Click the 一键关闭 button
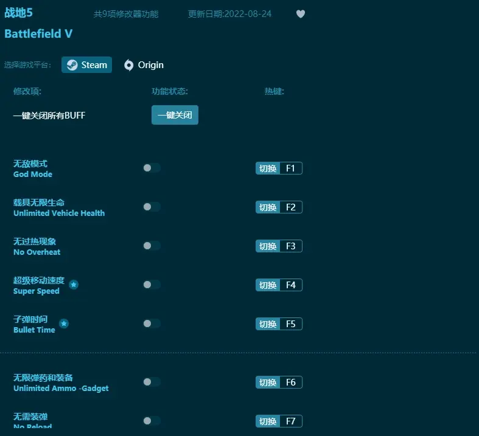Viewport: 479px width, 436px height. tap(175, 115)
